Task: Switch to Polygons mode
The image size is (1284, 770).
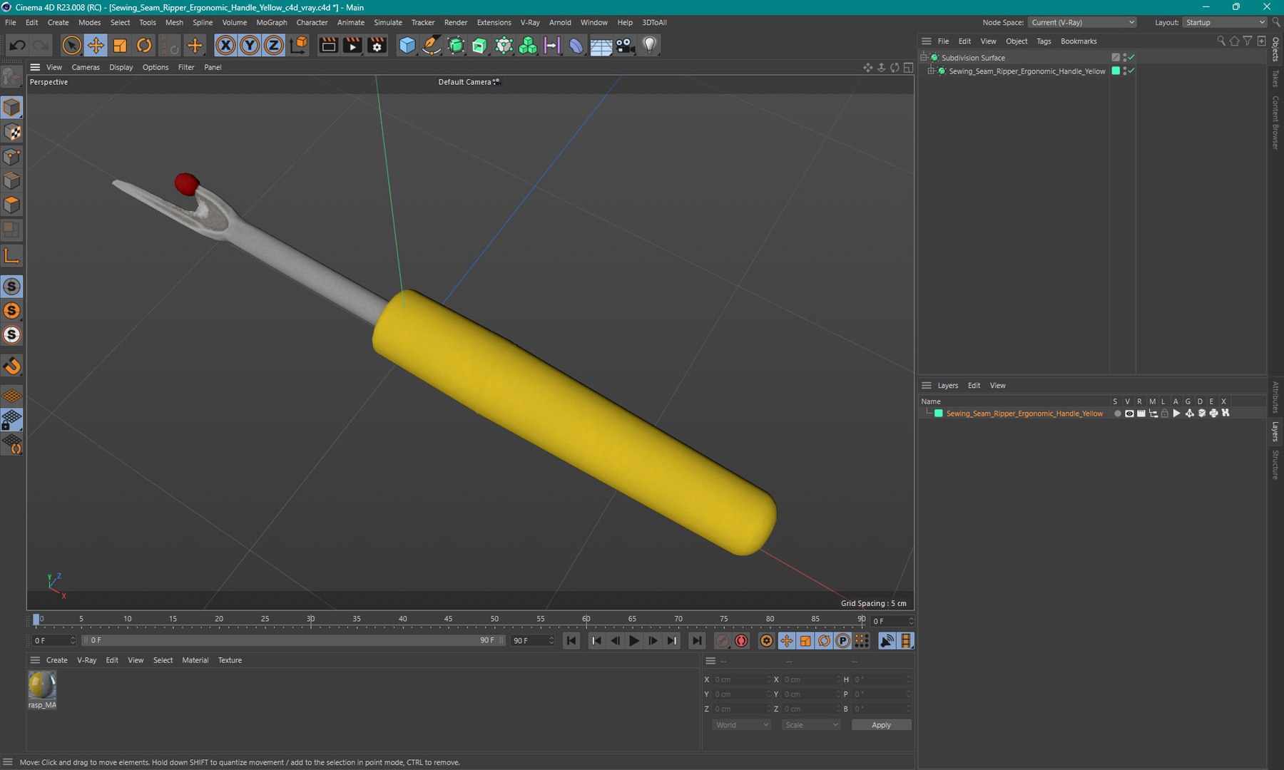Action: 12,205
